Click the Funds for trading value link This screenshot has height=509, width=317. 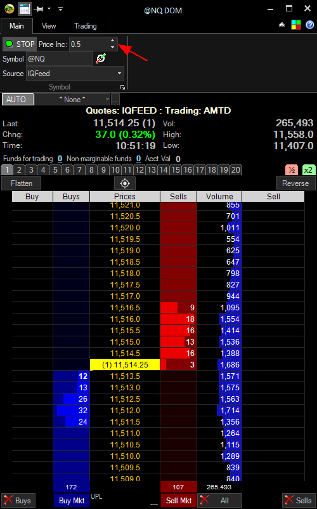coord(60,159)
